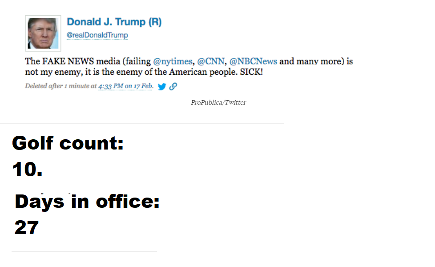Open the @realDonaldTrump handle link
The width and height of the screenshot is (435, 267).
[97, 35]
